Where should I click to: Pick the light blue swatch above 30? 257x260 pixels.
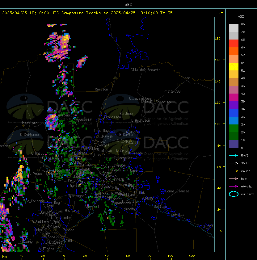coord(234,120)
